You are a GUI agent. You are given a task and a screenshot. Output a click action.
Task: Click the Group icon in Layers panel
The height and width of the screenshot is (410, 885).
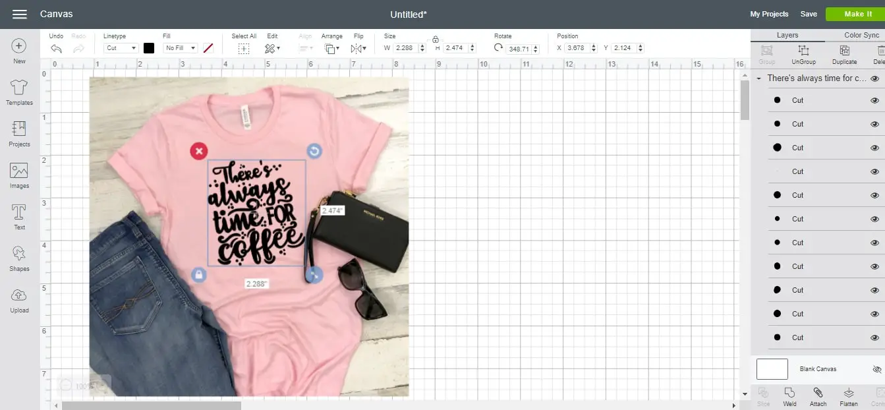coord(766,55)
